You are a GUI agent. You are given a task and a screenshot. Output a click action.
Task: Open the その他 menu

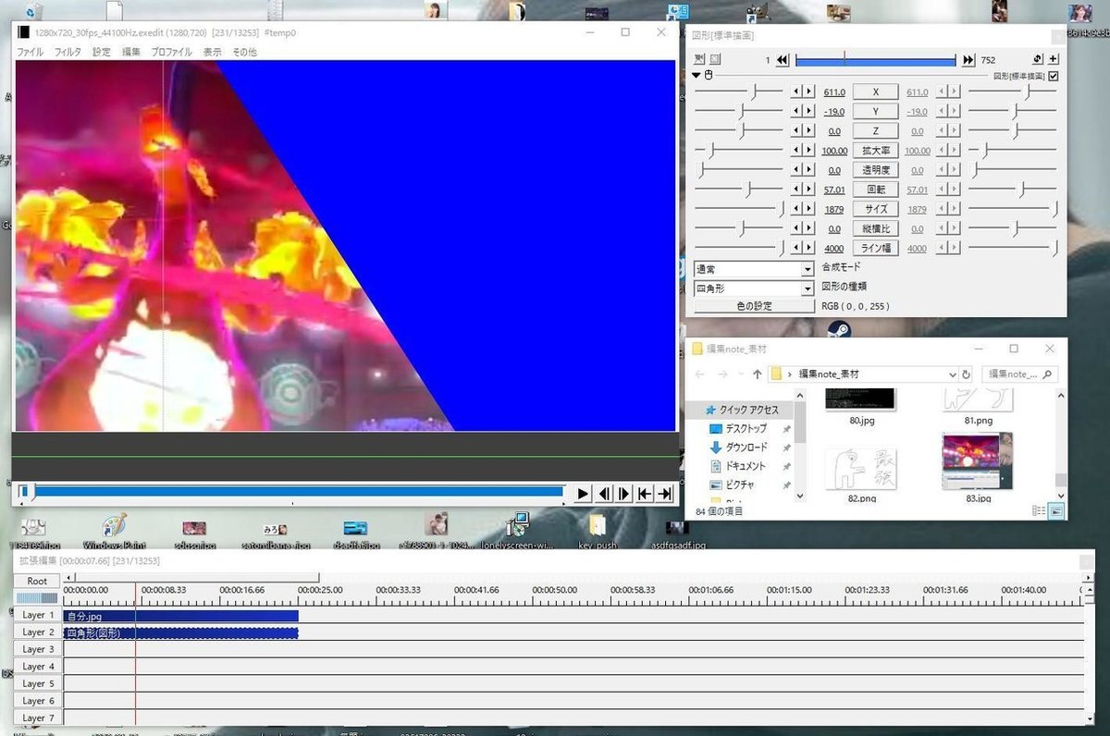tap(244, 53)
